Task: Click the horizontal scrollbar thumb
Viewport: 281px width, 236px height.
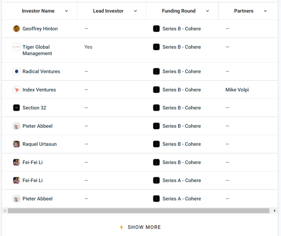Action: coord(138,211)
